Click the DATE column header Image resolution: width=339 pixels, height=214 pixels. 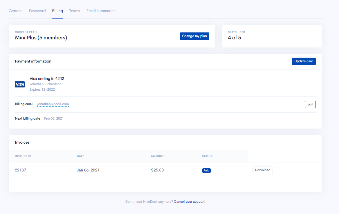[80, 156]
